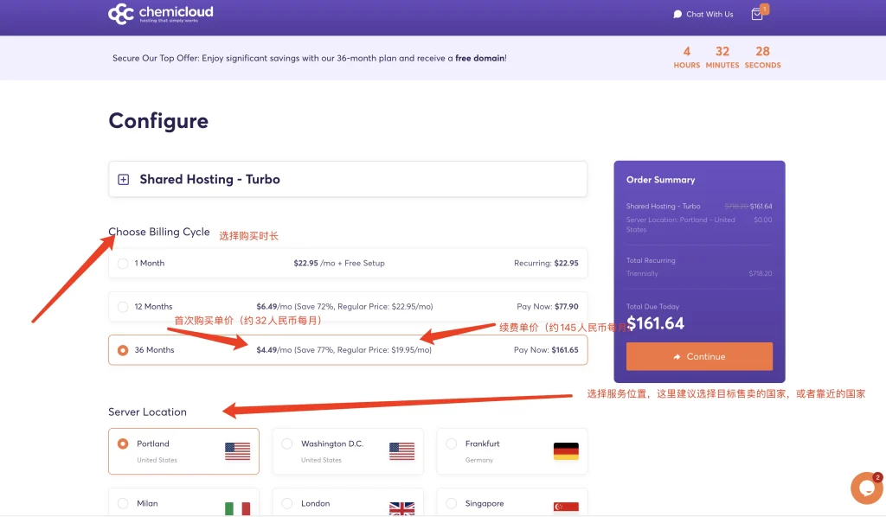Image resolution: width=886 pixels, height=517 pixels.
Task: Choose Washington D.C. server location radio
Action: click(287, 444)
